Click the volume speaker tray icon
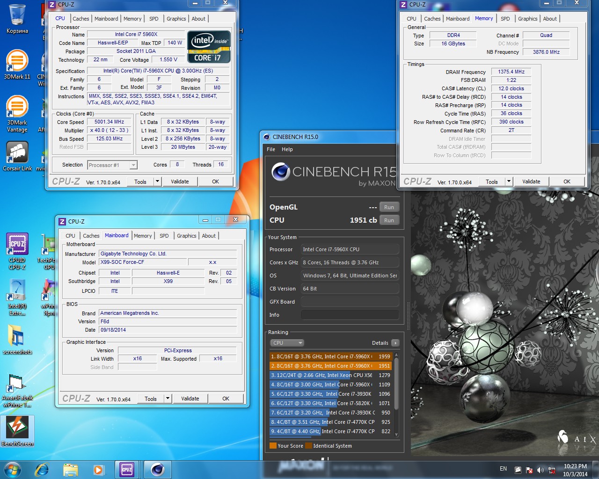599x479 pixels. pos(541,470)
